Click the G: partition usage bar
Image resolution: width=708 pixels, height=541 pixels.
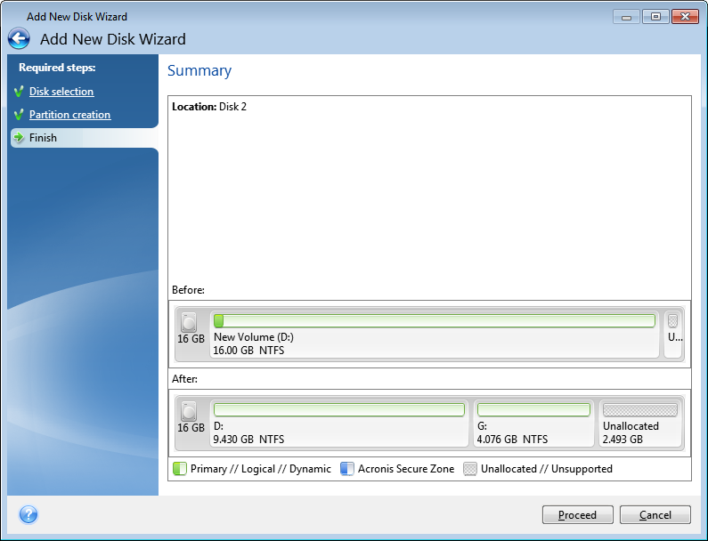(533, 409)
